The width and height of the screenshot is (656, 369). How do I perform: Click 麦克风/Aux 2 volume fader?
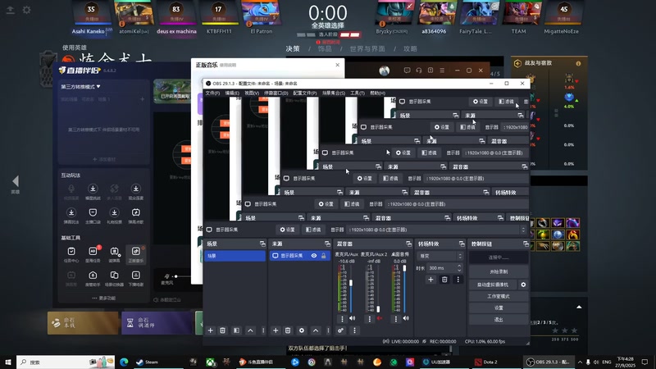coord(378,309)
